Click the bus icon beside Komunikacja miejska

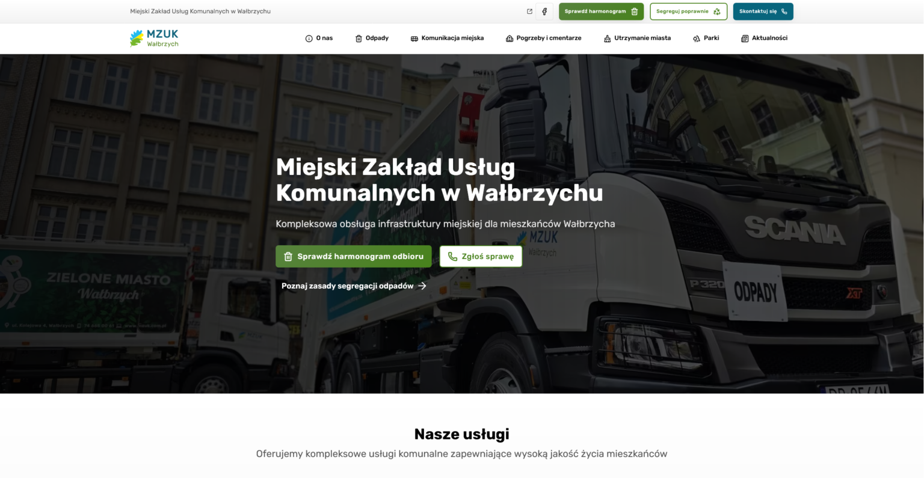(414, 38)
